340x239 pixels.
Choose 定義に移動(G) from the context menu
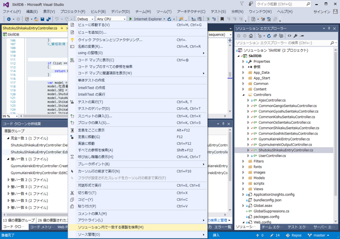(x=138, y=137)
